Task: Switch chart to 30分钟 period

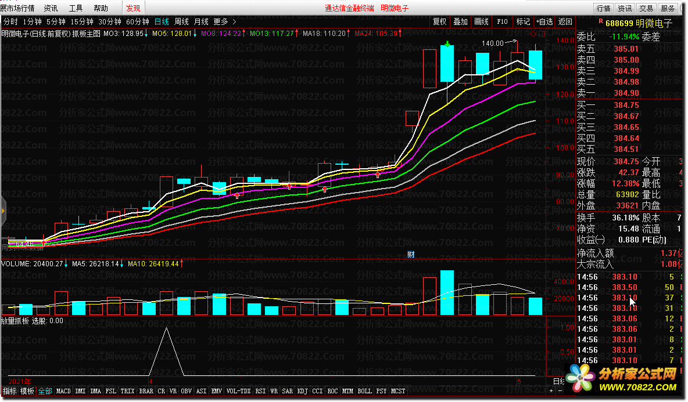Action: point(110,21)
